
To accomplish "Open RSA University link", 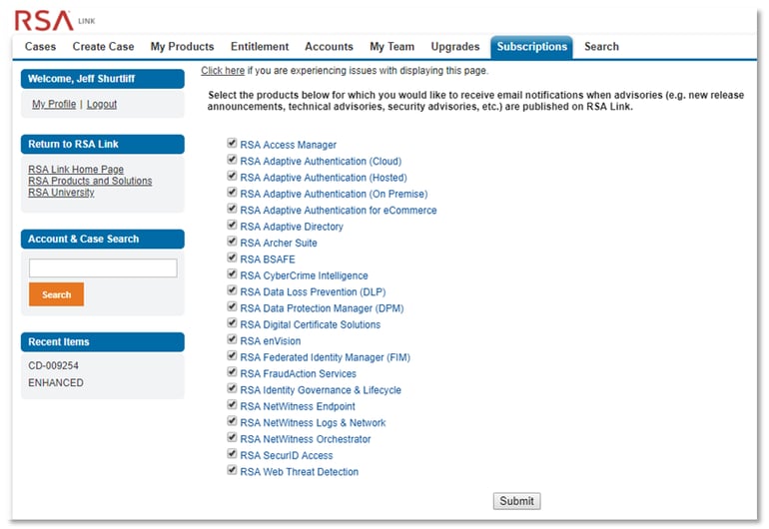I will click(61, 193).
